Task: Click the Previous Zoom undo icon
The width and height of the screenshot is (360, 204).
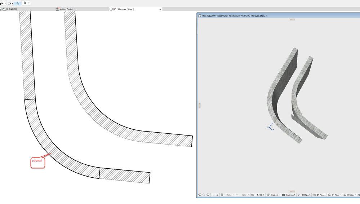Action: point(200,195)
